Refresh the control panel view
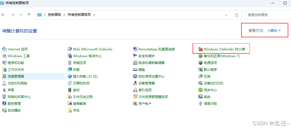Viewport: 291px width, 128px height. click(x=237, y=15)
